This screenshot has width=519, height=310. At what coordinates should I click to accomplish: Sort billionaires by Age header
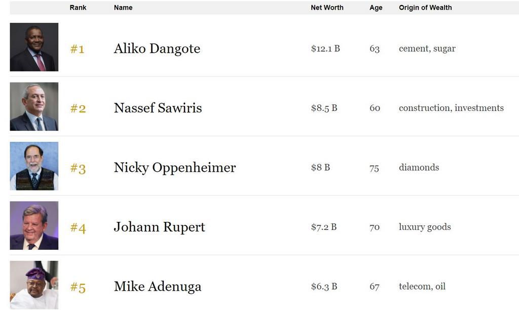tap(376, 8)
